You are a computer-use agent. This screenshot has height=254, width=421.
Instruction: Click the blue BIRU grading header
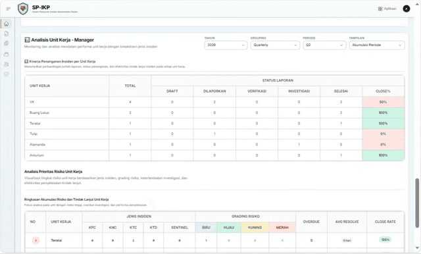coord(206,228)
